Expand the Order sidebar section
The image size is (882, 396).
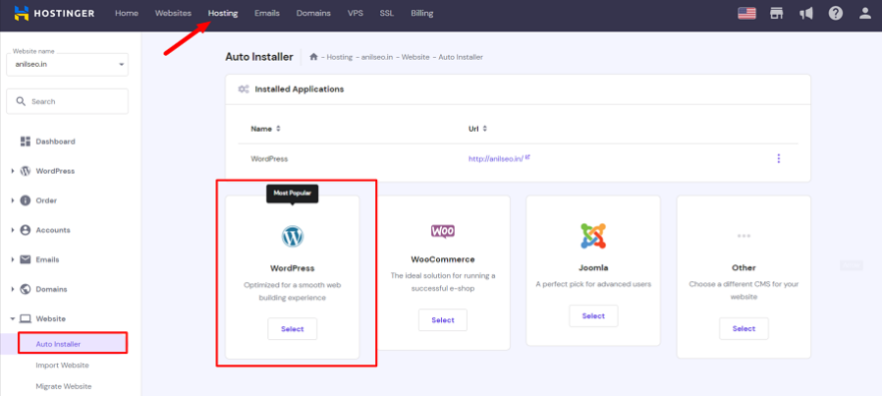[12, 200]
